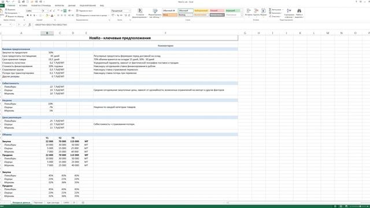Click the fill color bucket icon
Viewport: 370px width, 208px height.
47,16
